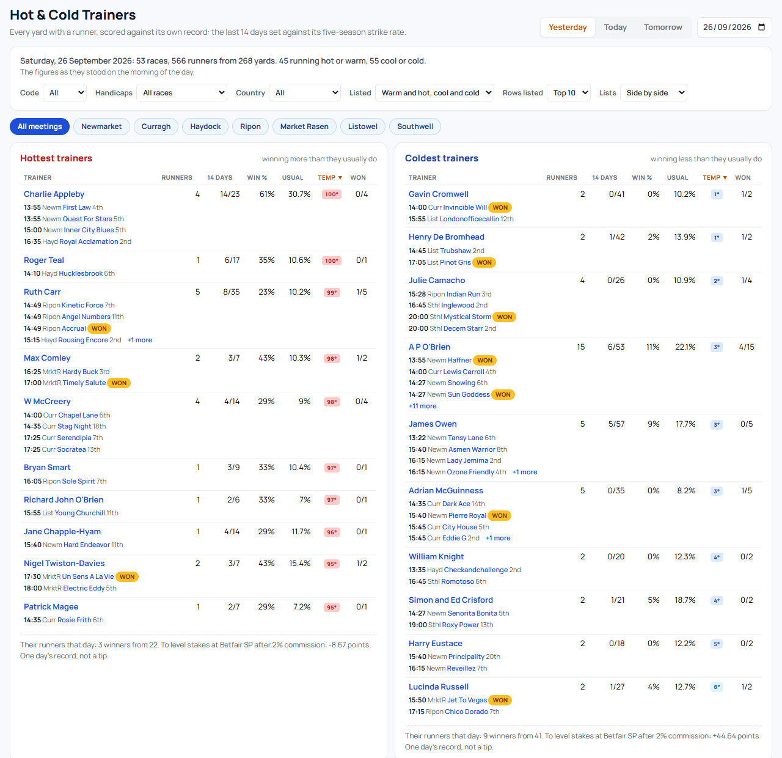Show '+1 more' runners for Adrian McGuinness
782x758 pixels.
point(498,538)
